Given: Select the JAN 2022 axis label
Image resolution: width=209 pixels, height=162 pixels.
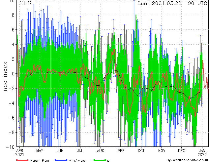Looking at the screenshot, I should click(x=202, y=153).
